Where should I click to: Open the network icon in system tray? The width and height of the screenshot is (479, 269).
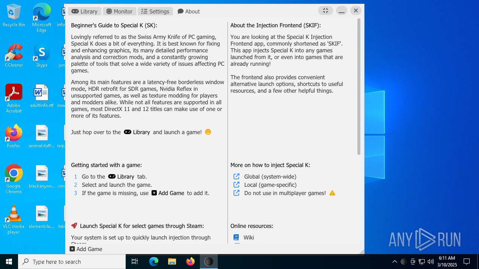[422, 262]
